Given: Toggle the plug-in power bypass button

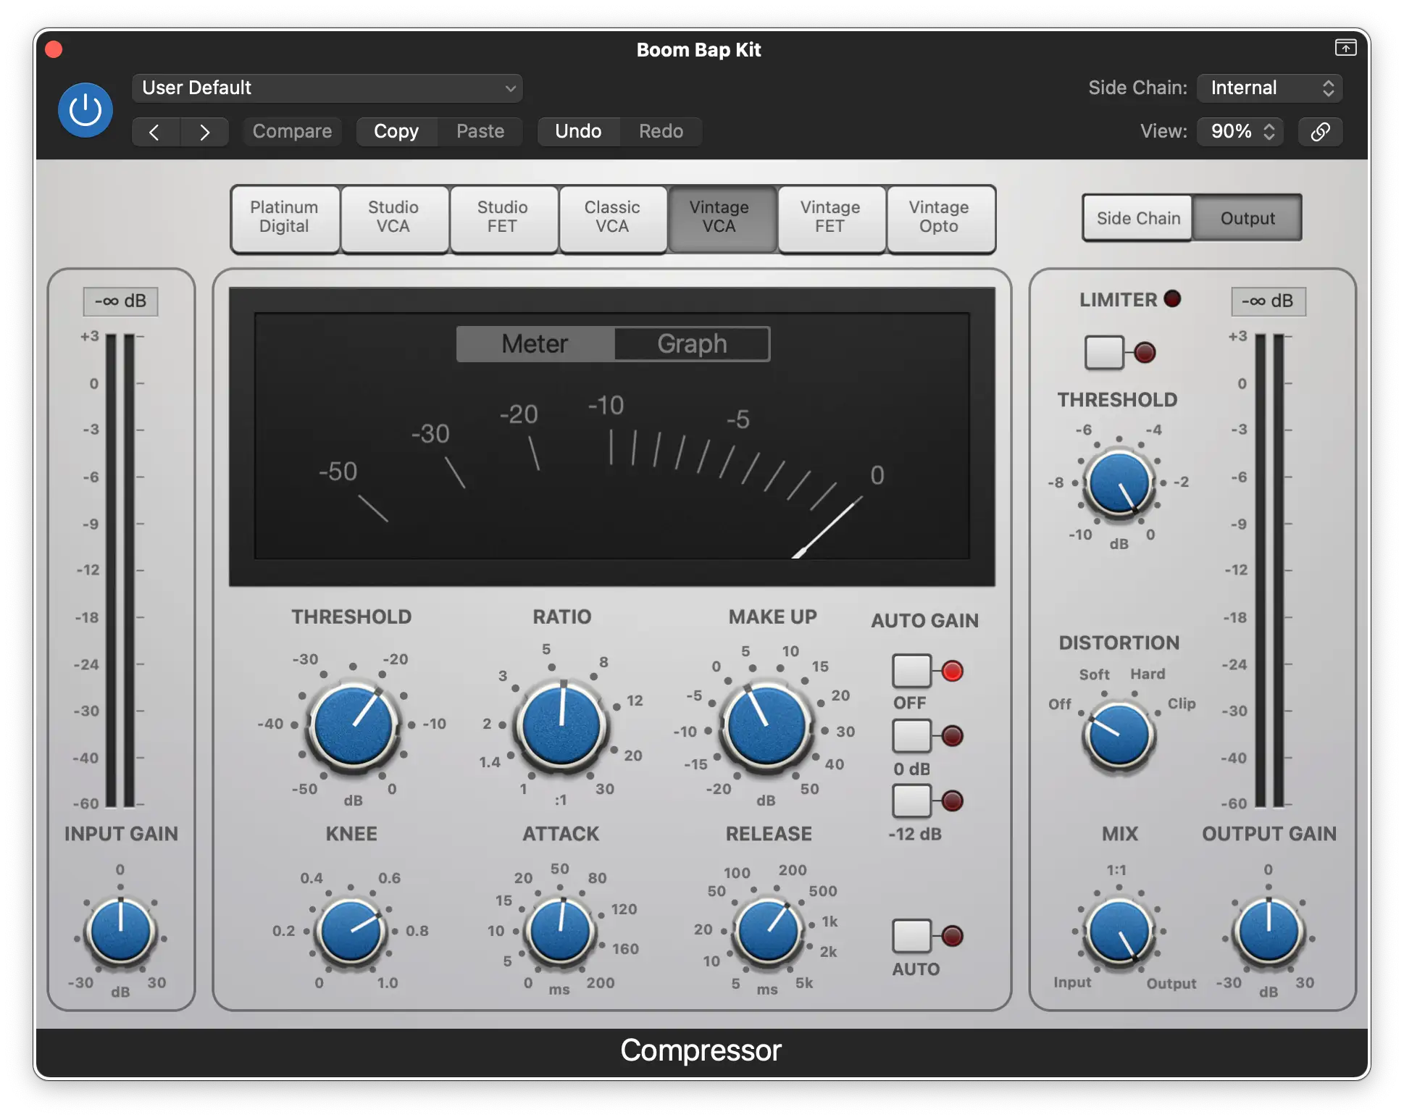Looking at the screenshot, I should pos(85,110).
